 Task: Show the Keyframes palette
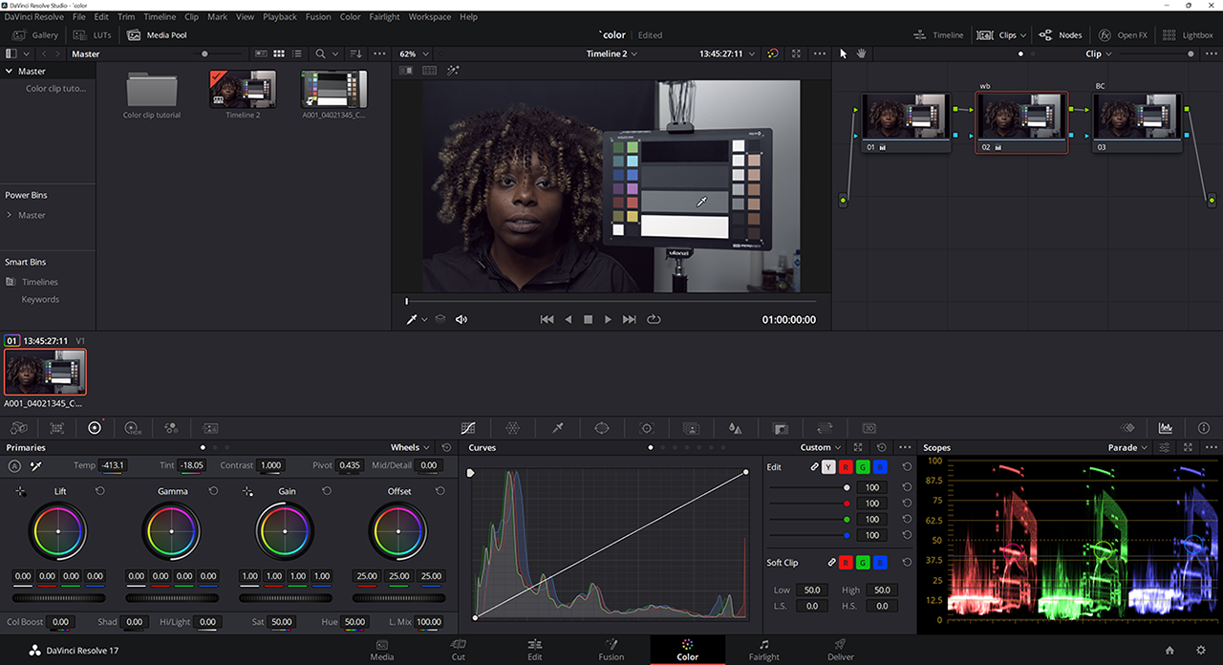tap(1127, 428)
